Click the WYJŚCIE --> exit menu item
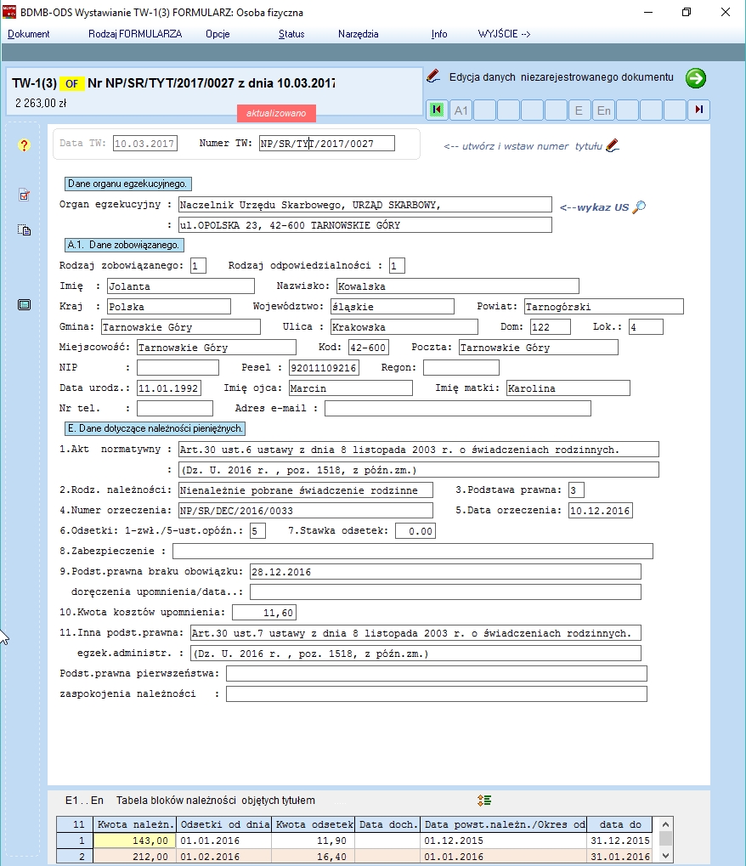 504,34
